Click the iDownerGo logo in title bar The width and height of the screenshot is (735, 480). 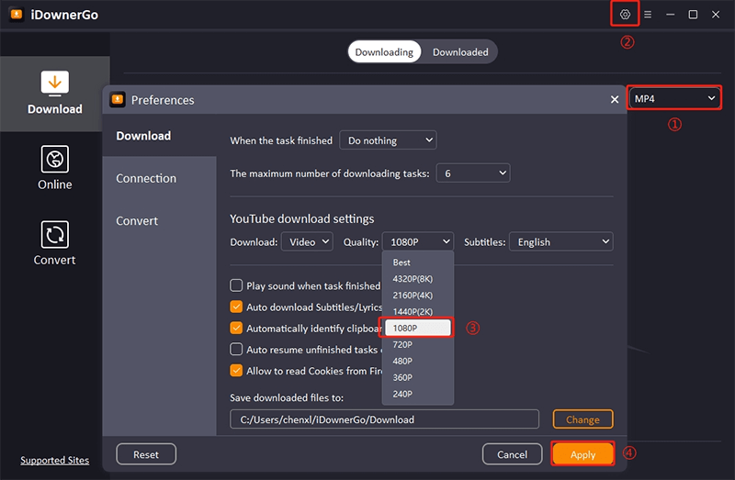tap(17, 15)
